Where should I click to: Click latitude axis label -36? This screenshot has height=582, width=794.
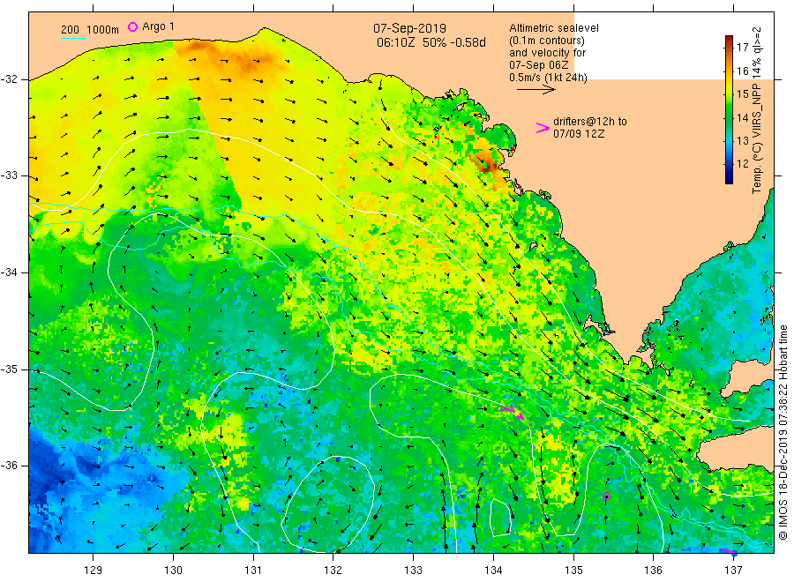[x=9, y=466]
